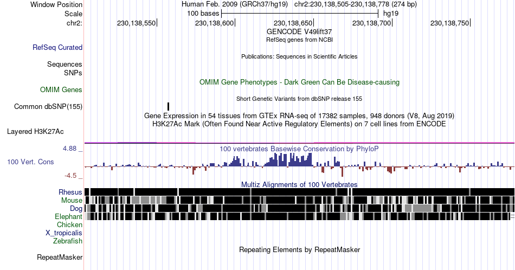The width and height of the screenshot is (515, 270).
Task: Click the Basewise Conservation by PhyloP title
Action: pyautogui.click(x=299, y=149)
